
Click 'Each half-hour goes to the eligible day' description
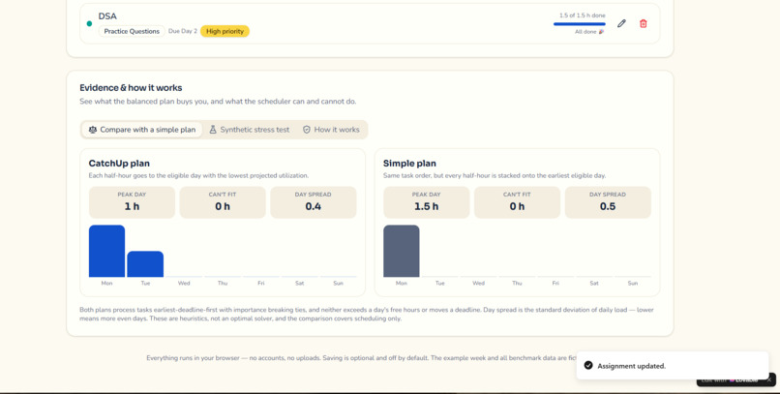point(198,175)
